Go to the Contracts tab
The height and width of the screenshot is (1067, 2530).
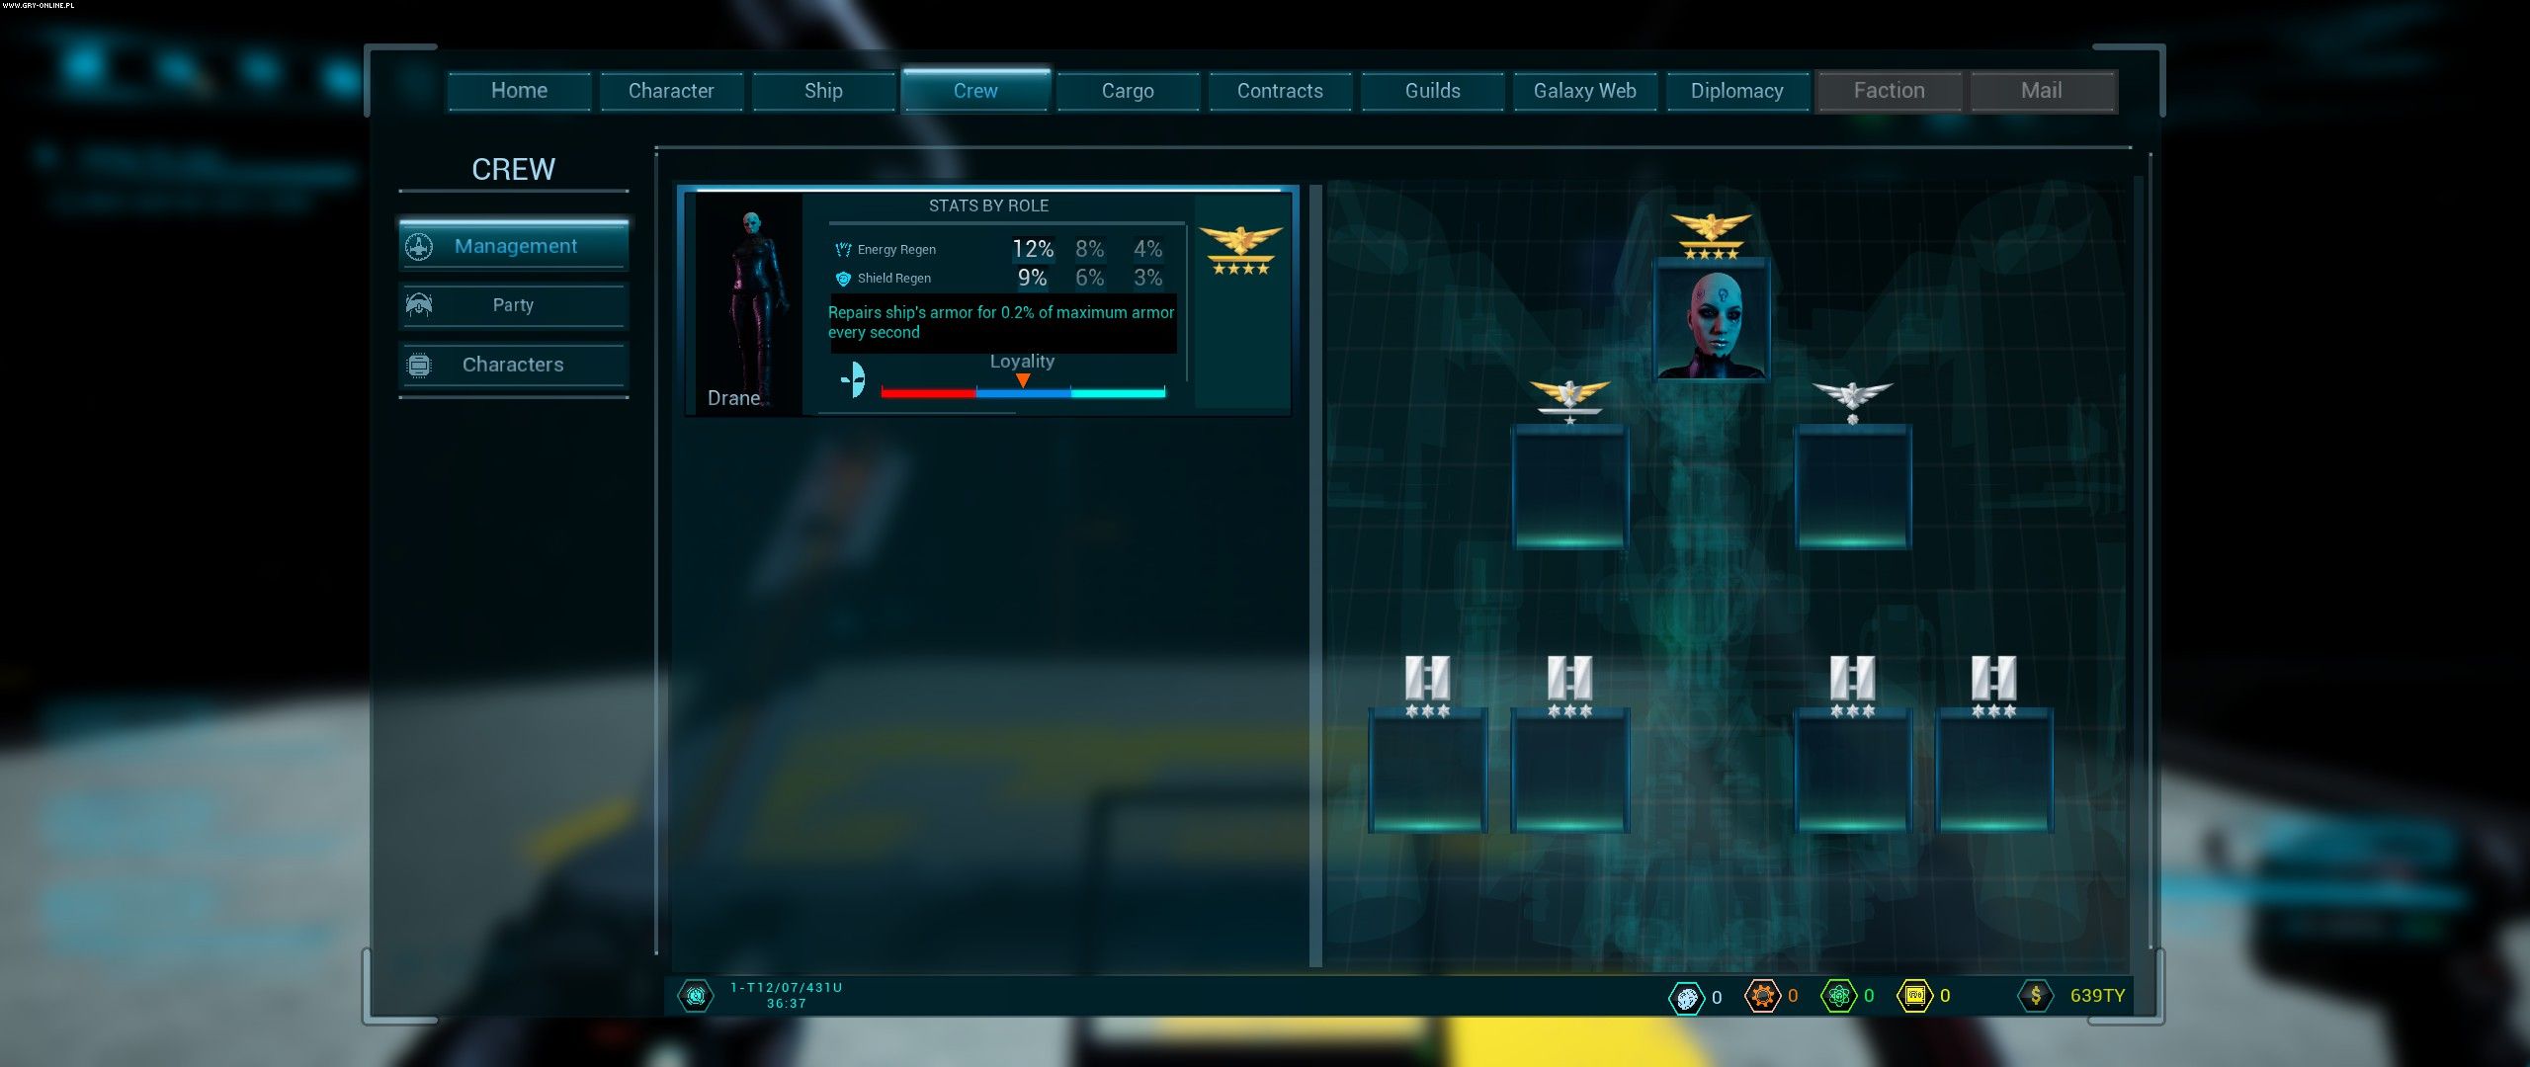1280,91
